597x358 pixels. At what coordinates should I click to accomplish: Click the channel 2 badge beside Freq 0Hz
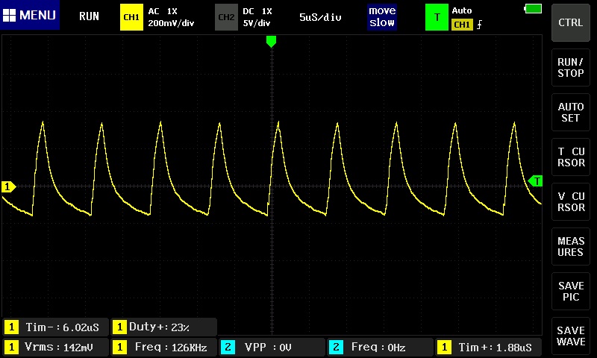point(336,347)
